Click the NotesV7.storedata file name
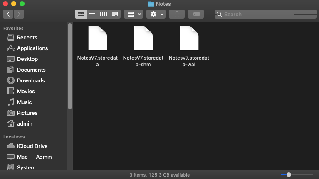This screenshot has width=319, height=179. [x=97, y=61]
